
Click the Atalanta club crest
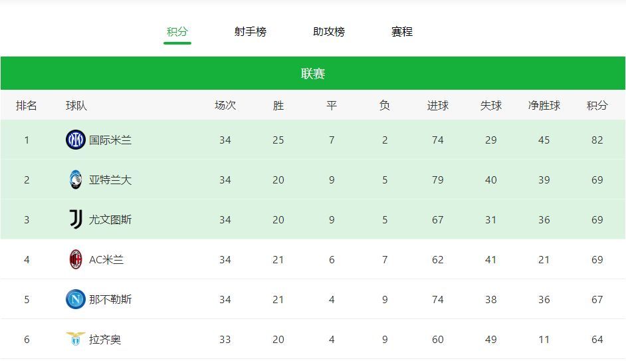[x=76, y=180]
